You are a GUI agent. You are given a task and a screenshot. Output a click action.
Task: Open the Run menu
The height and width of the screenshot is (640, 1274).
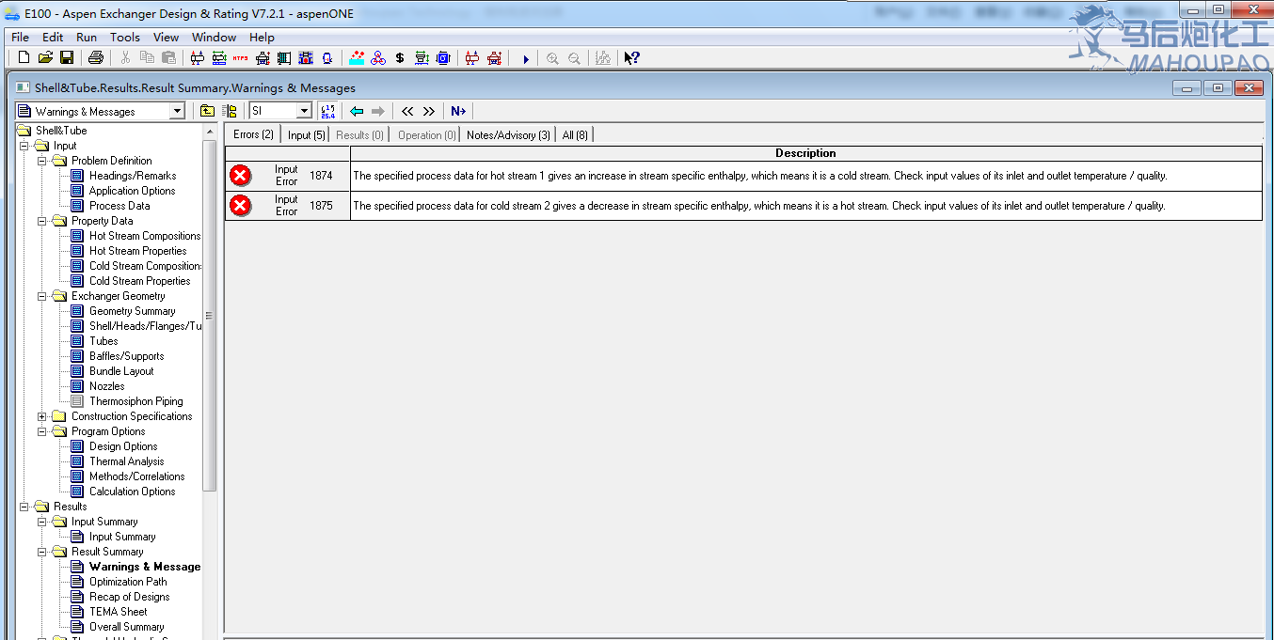point(87,38)
